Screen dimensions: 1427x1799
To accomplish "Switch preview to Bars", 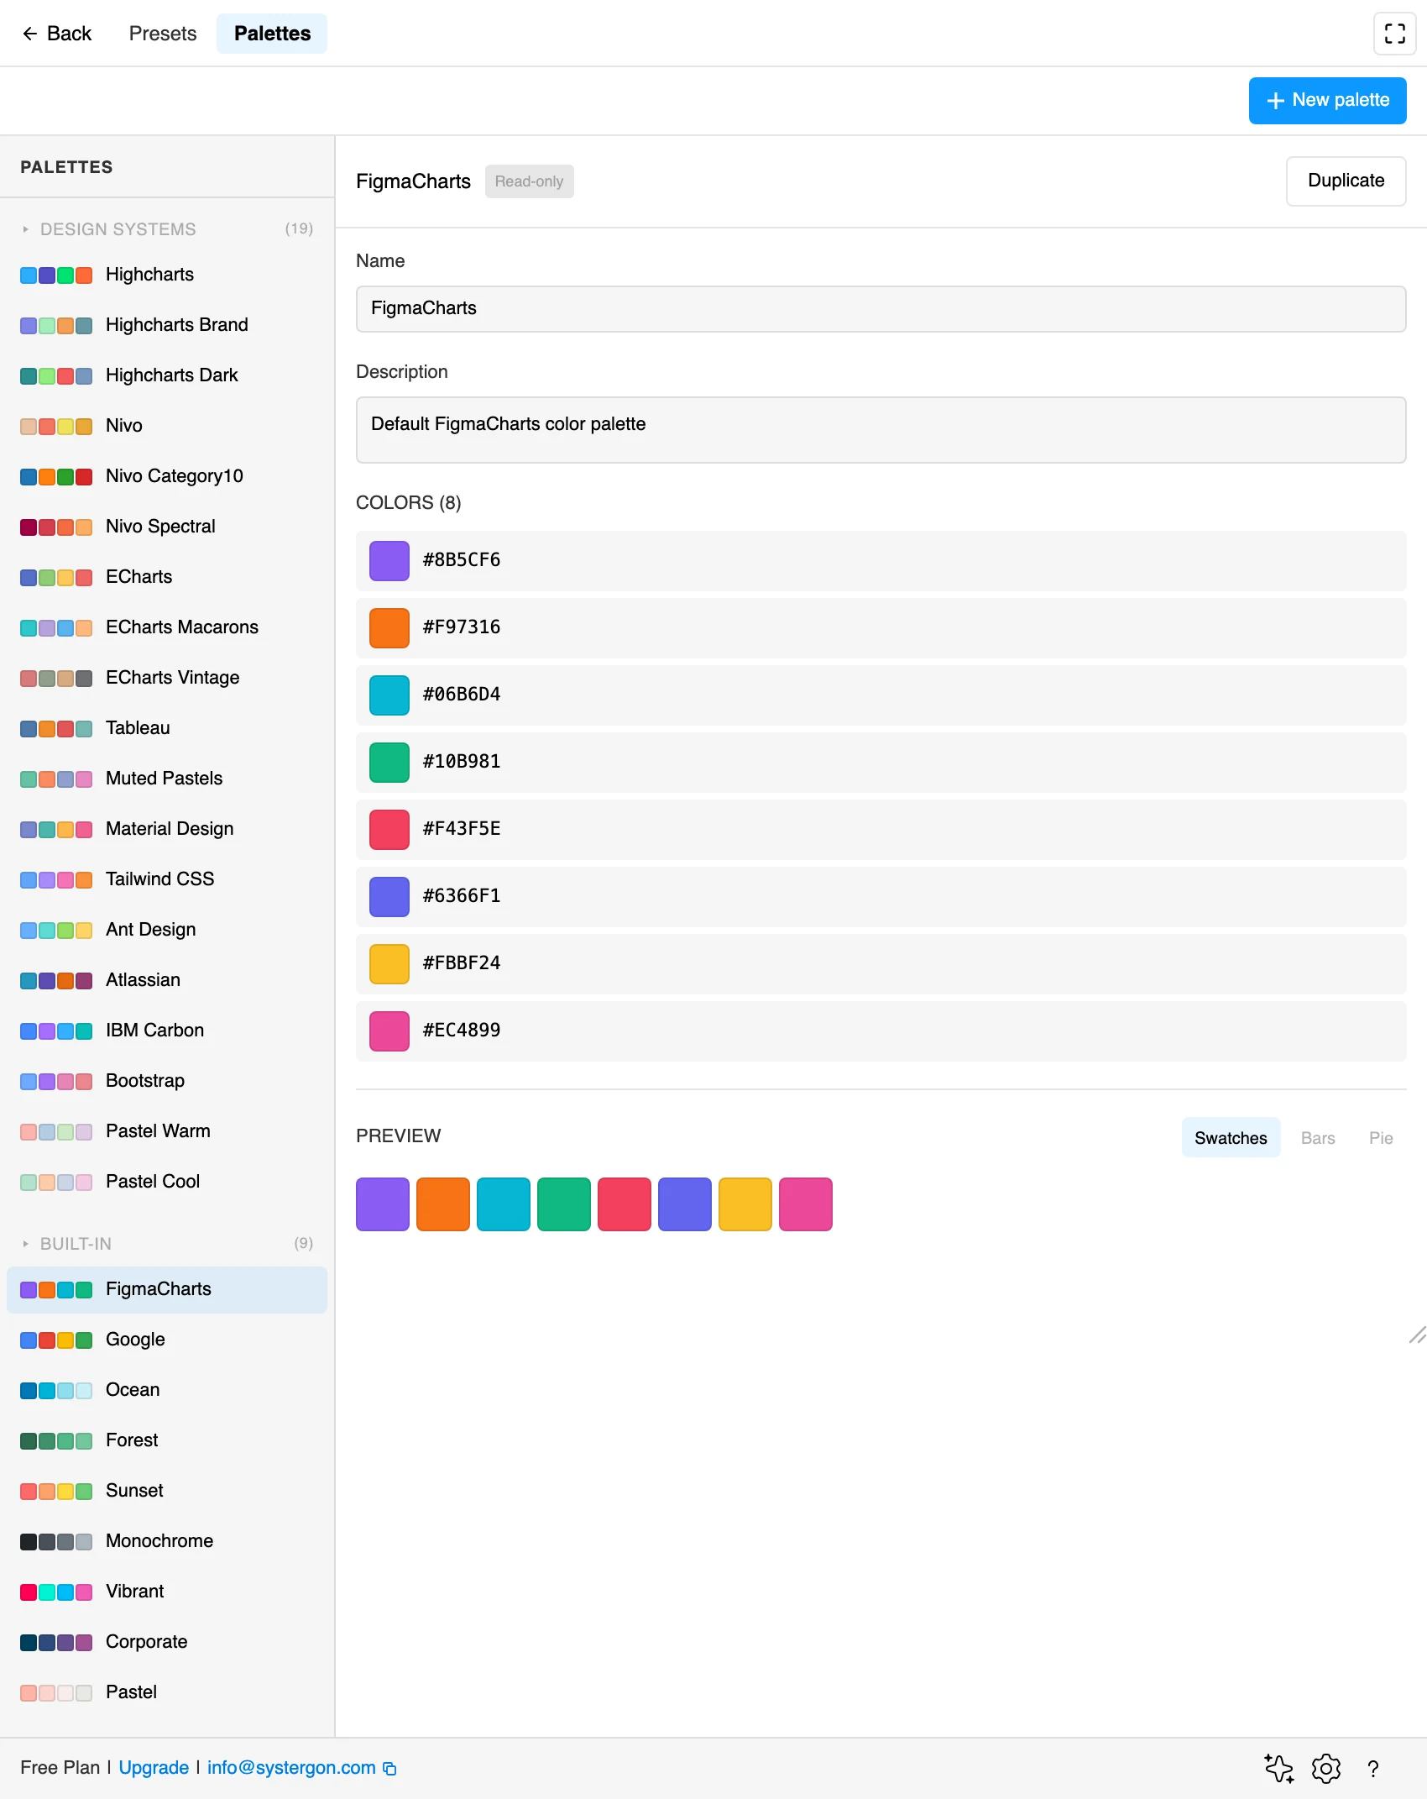I will [x=1317, y=1138].
